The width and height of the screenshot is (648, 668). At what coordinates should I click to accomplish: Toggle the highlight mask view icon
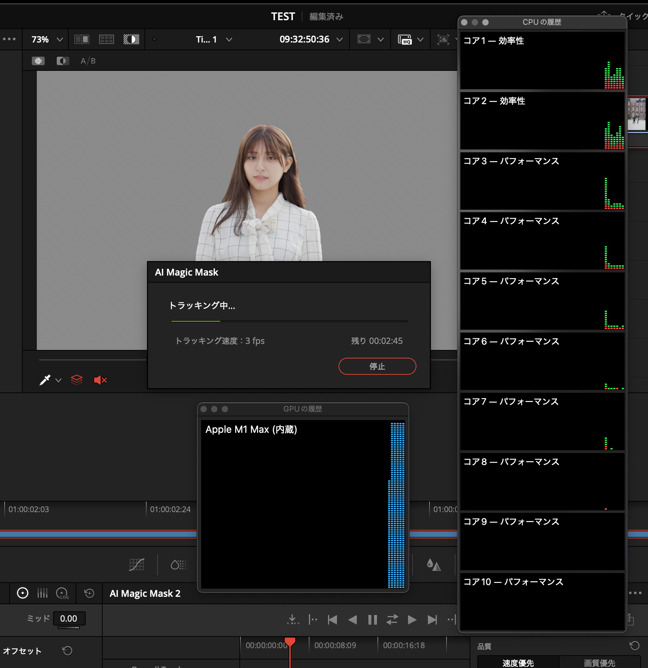(131, 39)
